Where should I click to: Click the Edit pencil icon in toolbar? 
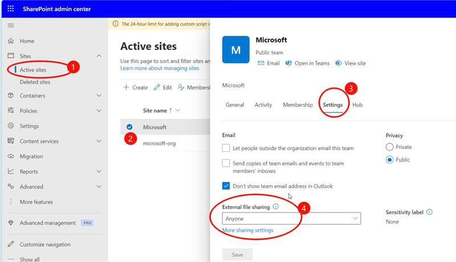[157, 87]
